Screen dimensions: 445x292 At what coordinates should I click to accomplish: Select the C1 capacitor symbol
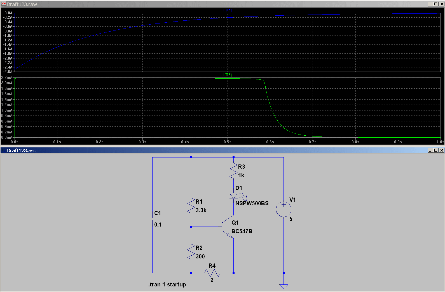(x=152, y=219)
